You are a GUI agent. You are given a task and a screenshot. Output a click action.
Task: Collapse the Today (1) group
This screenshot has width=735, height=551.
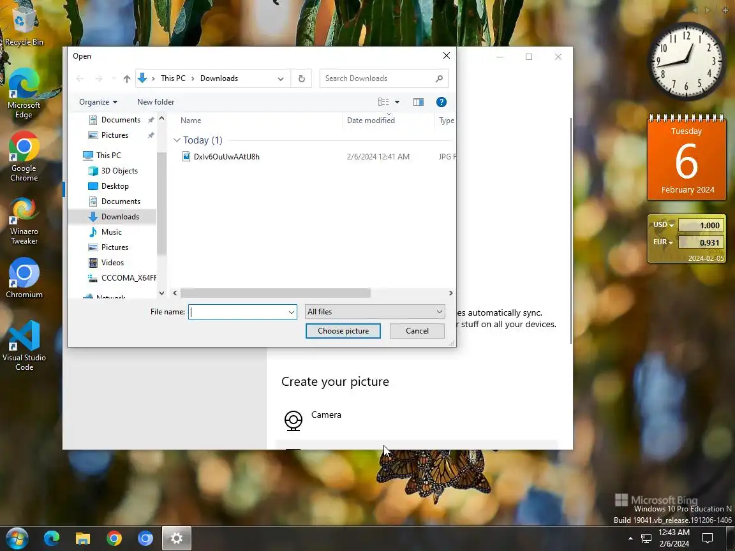coord(177,140)
